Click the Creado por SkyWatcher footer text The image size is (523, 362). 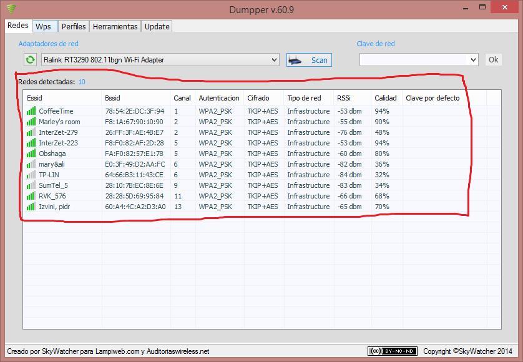(108, 351)
